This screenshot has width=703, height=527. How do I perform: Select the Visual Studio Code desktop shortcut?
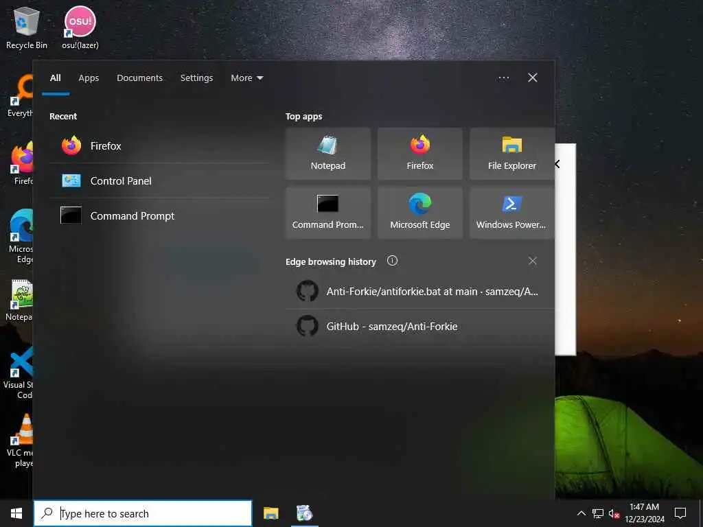coord(19,373)
